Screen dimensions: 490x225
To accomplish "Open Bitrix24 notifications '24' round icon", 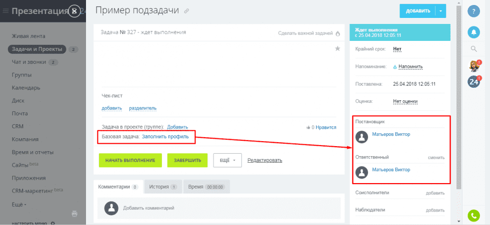I will pos(474,82).
